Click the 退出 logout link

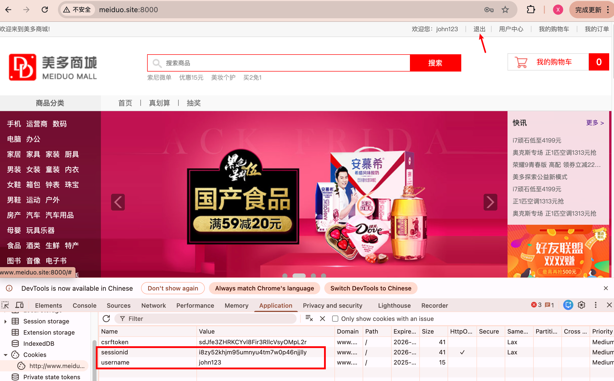479,29
